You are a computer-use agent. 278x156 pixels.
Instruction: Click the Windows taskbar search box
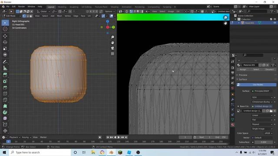click(40, 153)
